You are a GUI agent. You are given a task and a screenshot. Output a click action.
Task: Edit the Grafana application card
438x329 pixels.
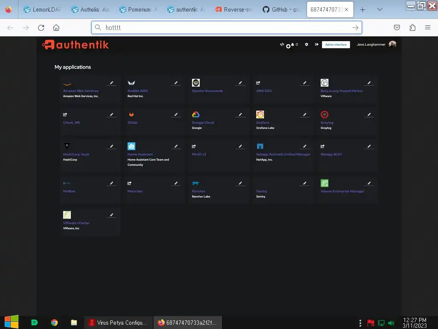(305, 114)
